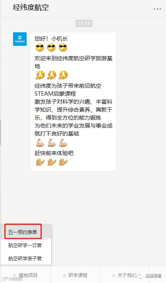Select 五一预约表单 from the popup menu
Viewport: 166px width, 283px height.
click(x=23, y=232)
